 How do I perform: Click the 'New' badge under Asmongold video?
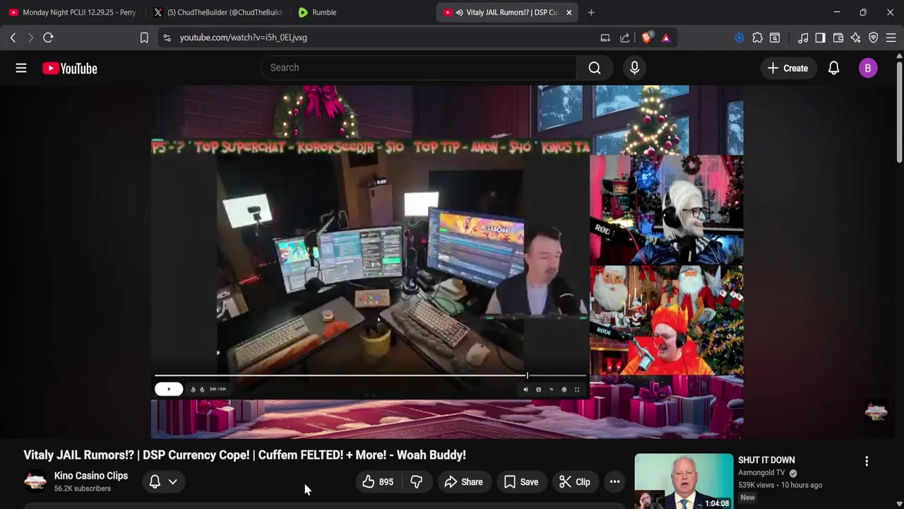point(748,498)
